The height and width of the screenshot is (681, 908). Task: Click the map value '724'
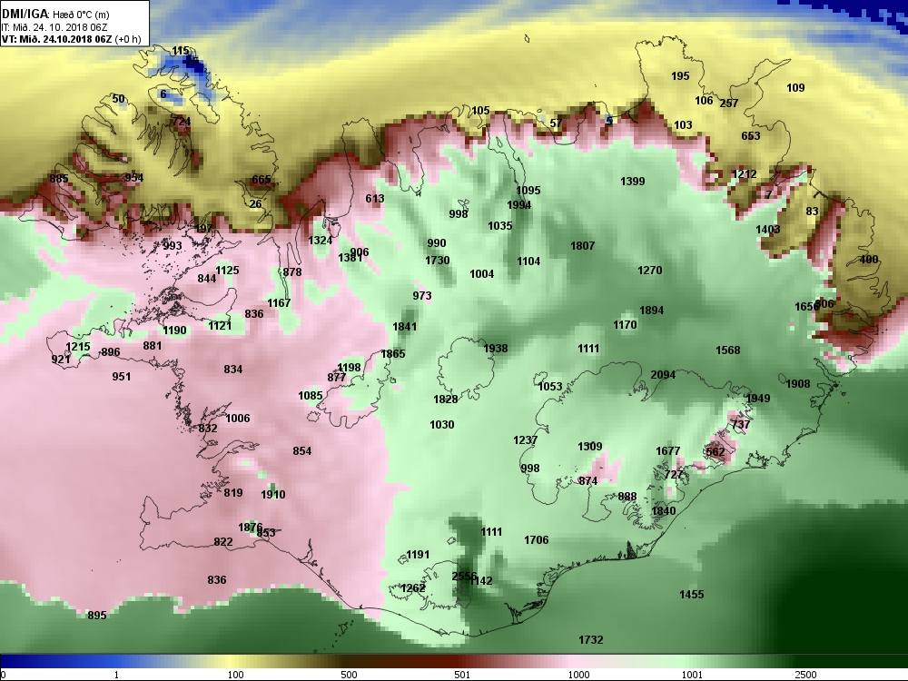coord(182,122)
